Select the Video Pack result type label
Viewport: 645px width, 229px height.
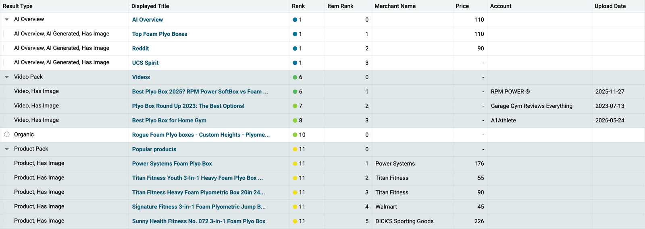pyautogui.click(x=28, y=77)
